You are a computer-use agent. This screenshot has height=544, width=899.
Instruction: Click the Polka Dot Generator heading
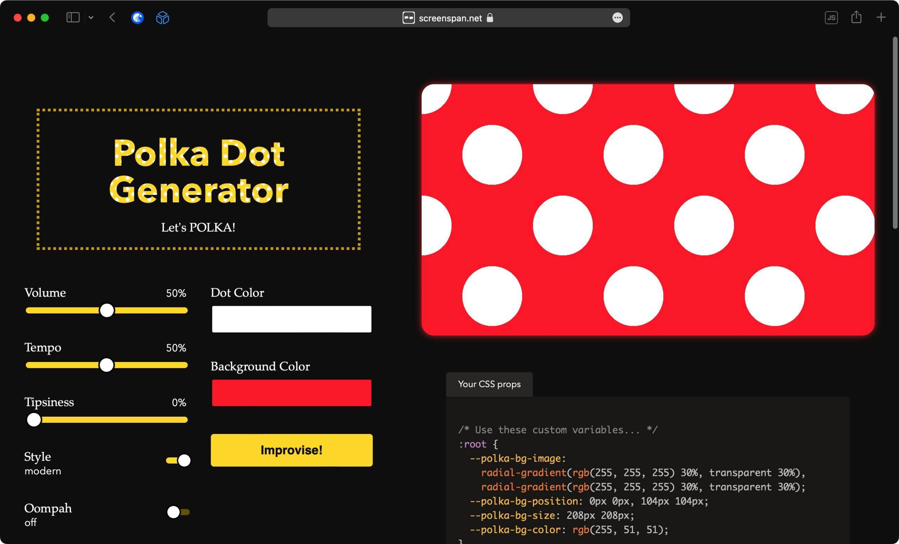(x=198, y=171)
